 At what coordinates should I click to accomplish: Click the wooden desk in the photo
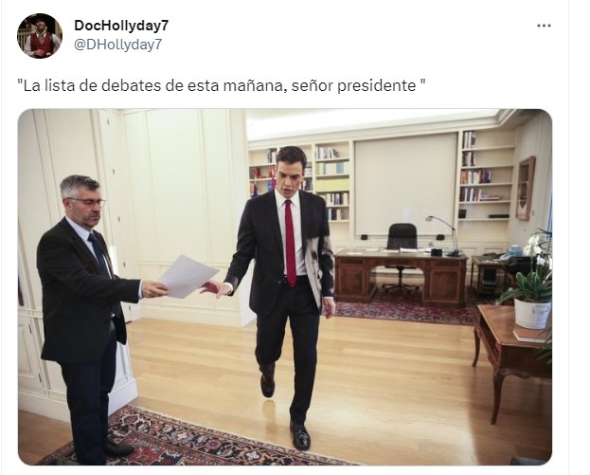tap(400, 276)
